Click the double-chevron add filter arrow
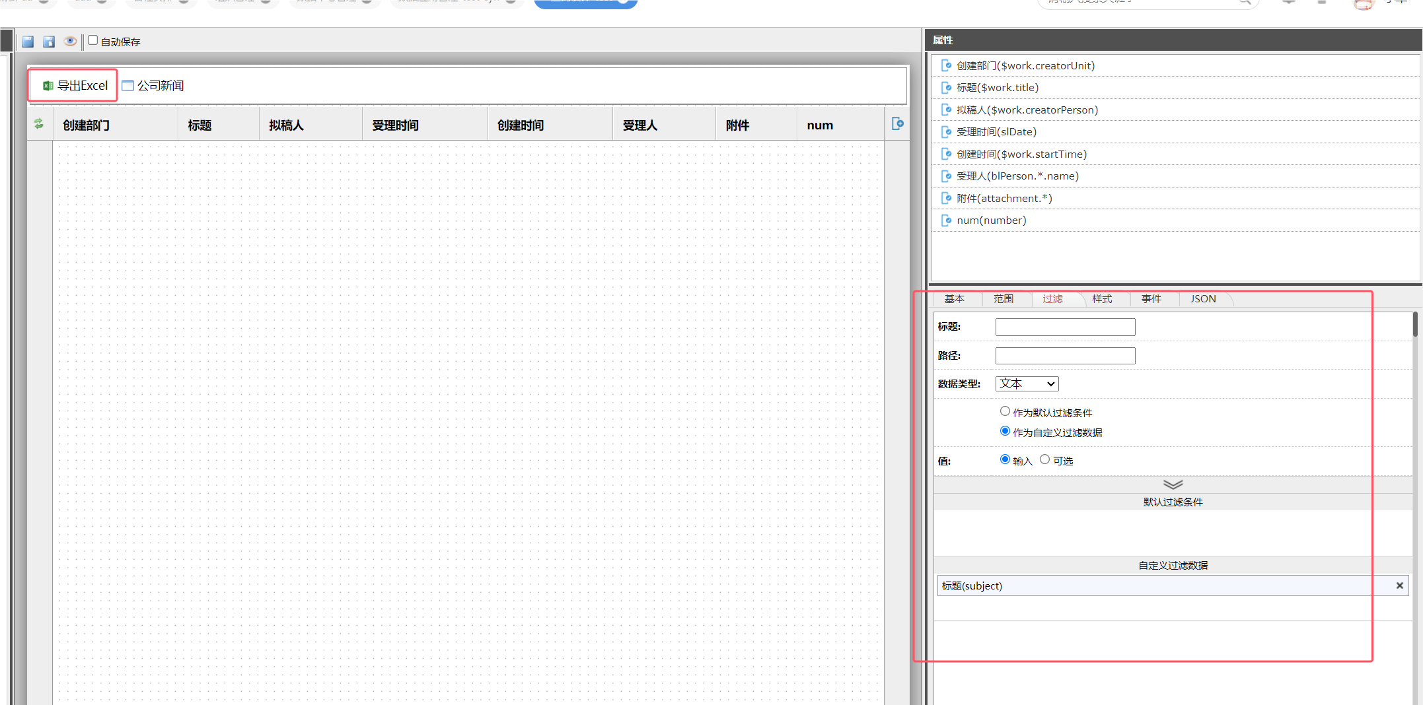Image resolution: width=1423 pixels, height=705 pixels. [1173, 485]
